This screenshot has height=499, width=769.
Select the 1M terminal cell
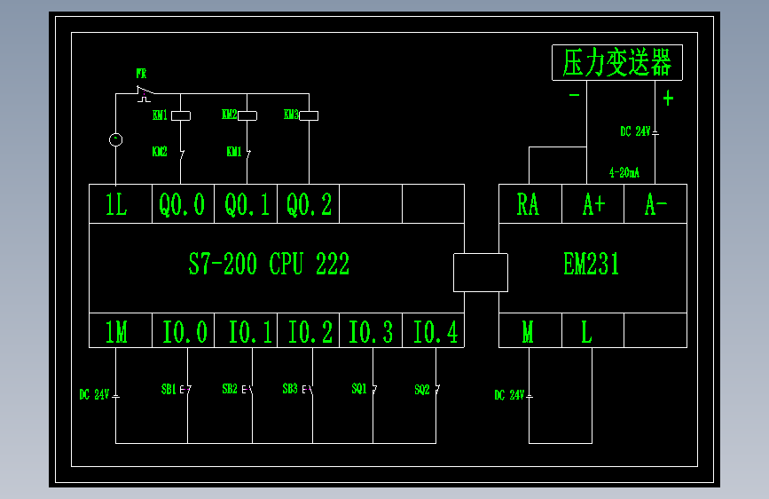click(x=121, y=330)
